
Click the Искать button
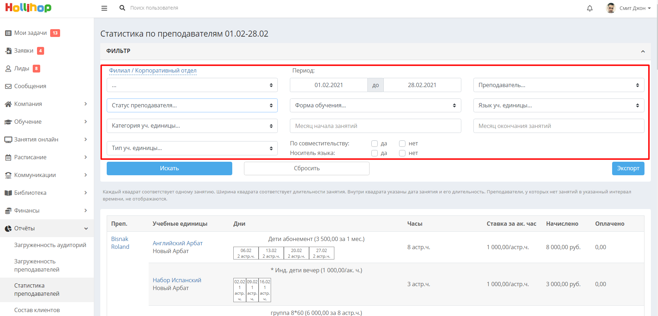[x=169, y=168]
